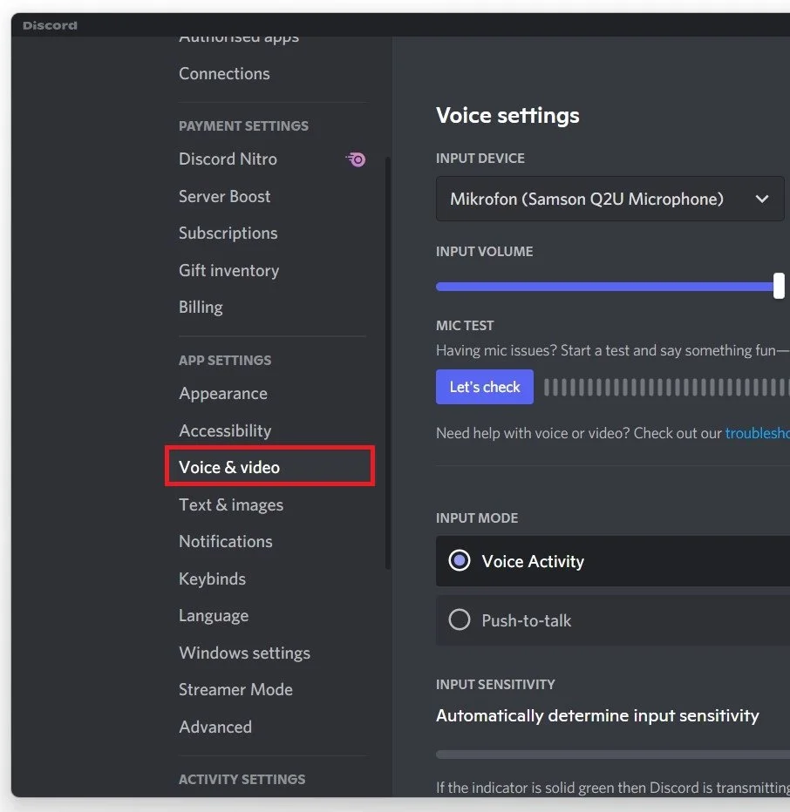Click the Input Volume slider handle
Image resolution: width=790 pixels, height=812 pixels.
[779, 286]
